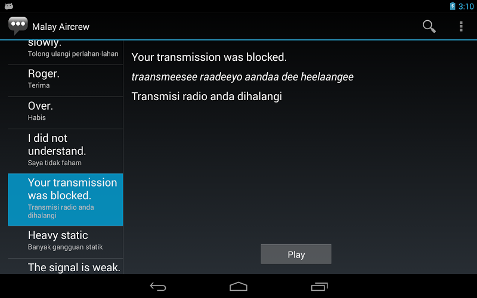Screen dimensions: 477x298
Task: Open the three-dot overflow menu
Action: (x=461, y=26)
